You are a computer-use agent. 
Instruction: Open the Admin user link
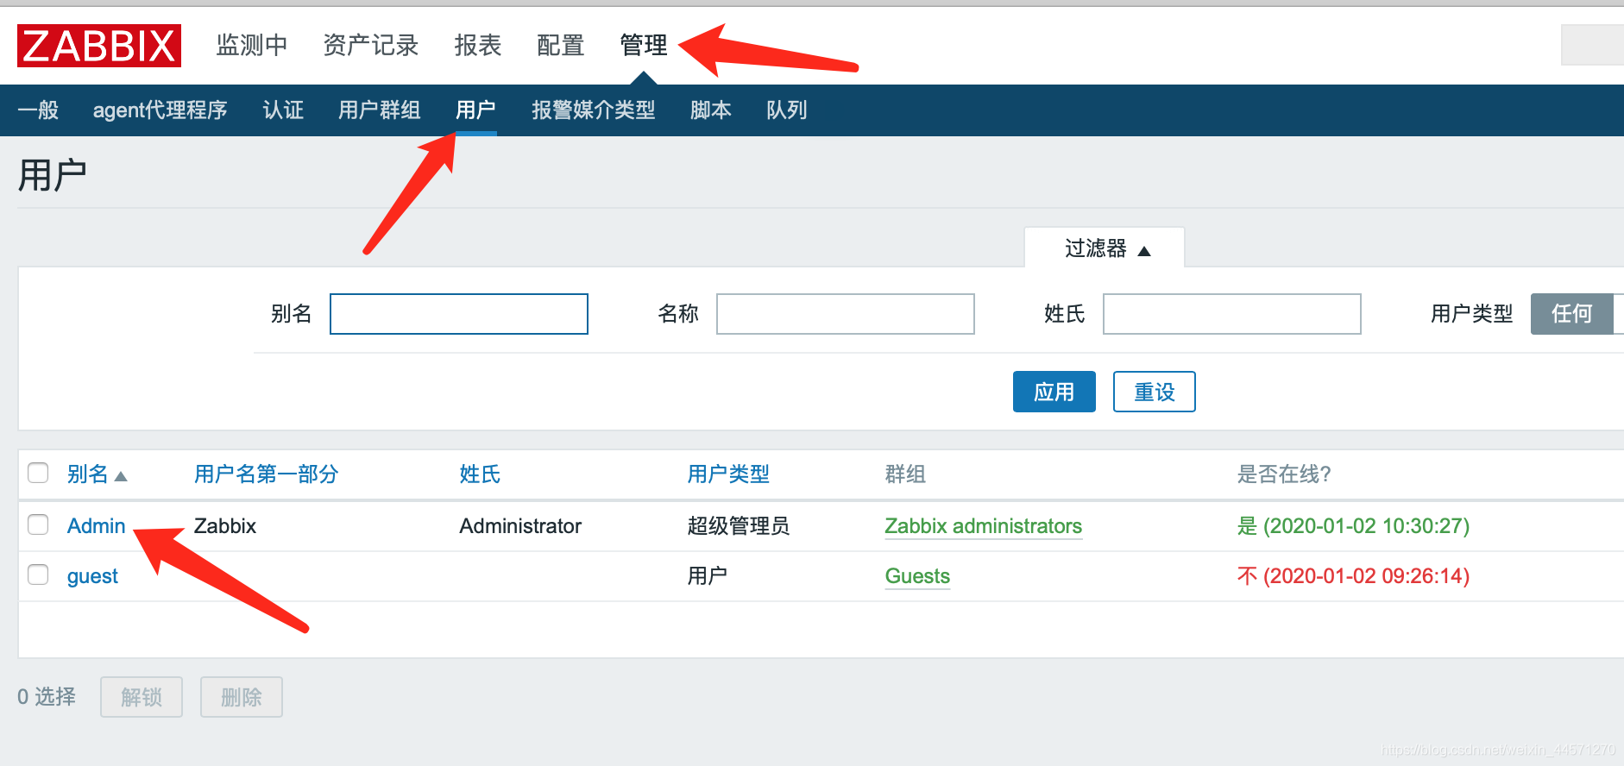(97, 526)
